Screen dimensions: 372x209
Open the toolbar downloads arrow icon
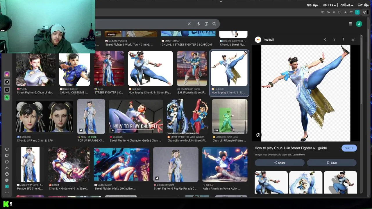point(346,12)
